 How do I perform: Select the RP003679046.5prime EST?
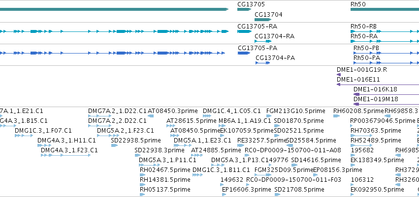coord(352,126)
